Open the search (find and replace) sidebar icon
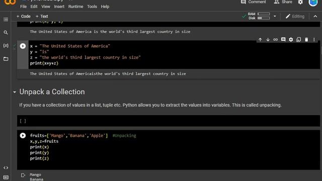The image size is (322, 181). pyautogui.click(x=6, y=32)
